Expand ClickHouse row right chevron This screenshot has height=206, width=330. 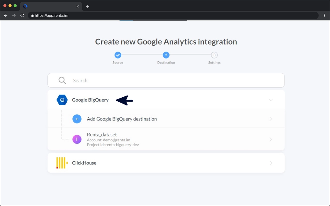tap(271, 163)
